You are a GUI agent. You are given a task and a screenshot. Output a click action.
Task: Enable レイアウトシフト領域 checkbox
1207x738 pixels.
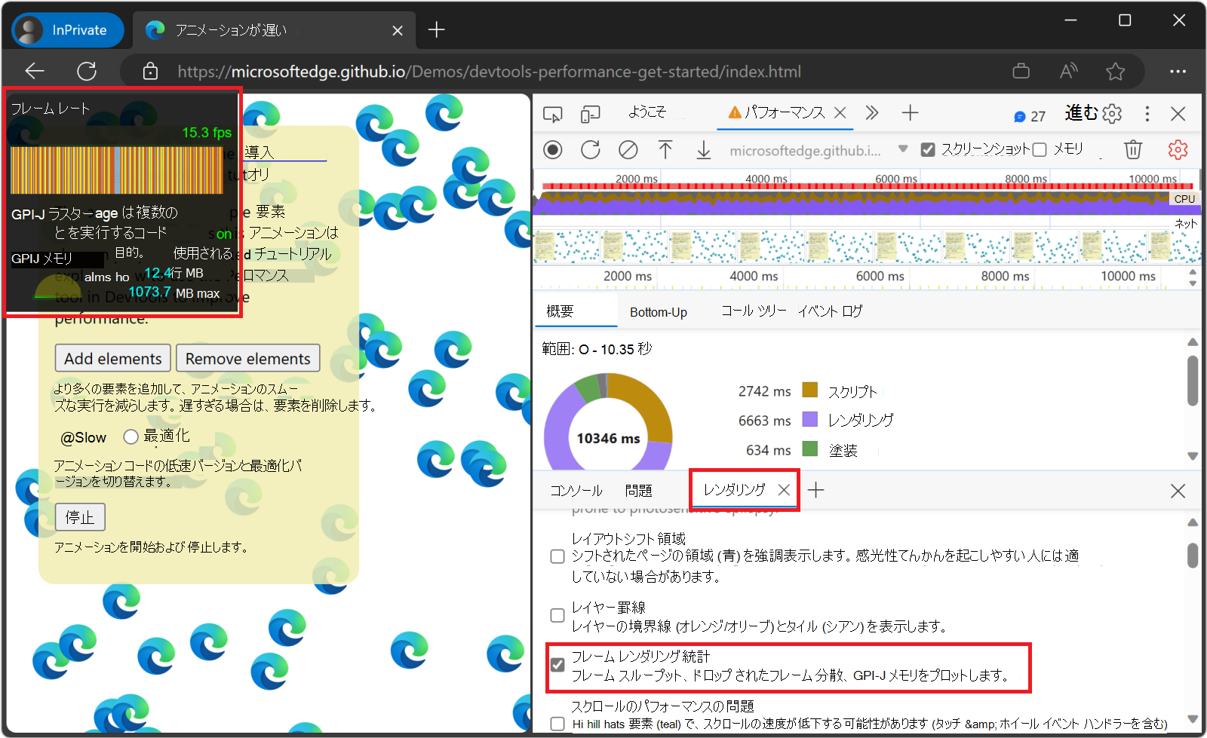coord(557,556)
